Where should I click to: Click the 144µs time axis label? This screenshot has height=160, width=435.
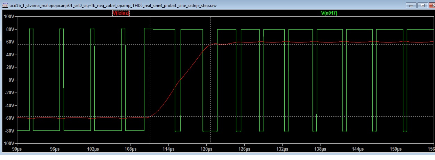pyautogui.click(x=358, y=149)
